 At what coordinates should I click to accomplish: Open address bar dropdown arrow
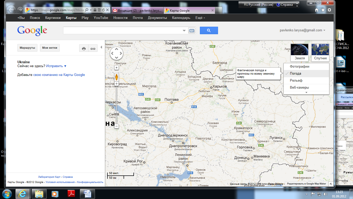coord(91,10)
